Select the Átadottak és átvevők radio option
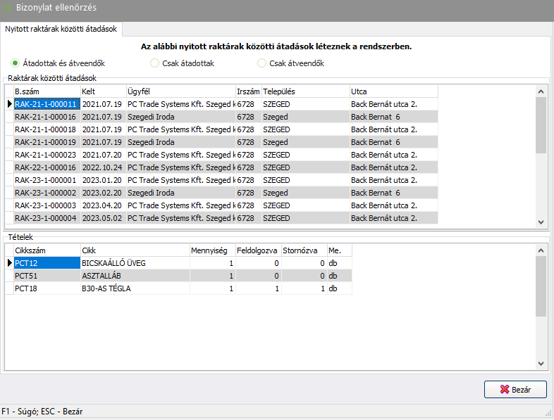 click(x=16, y=63)
